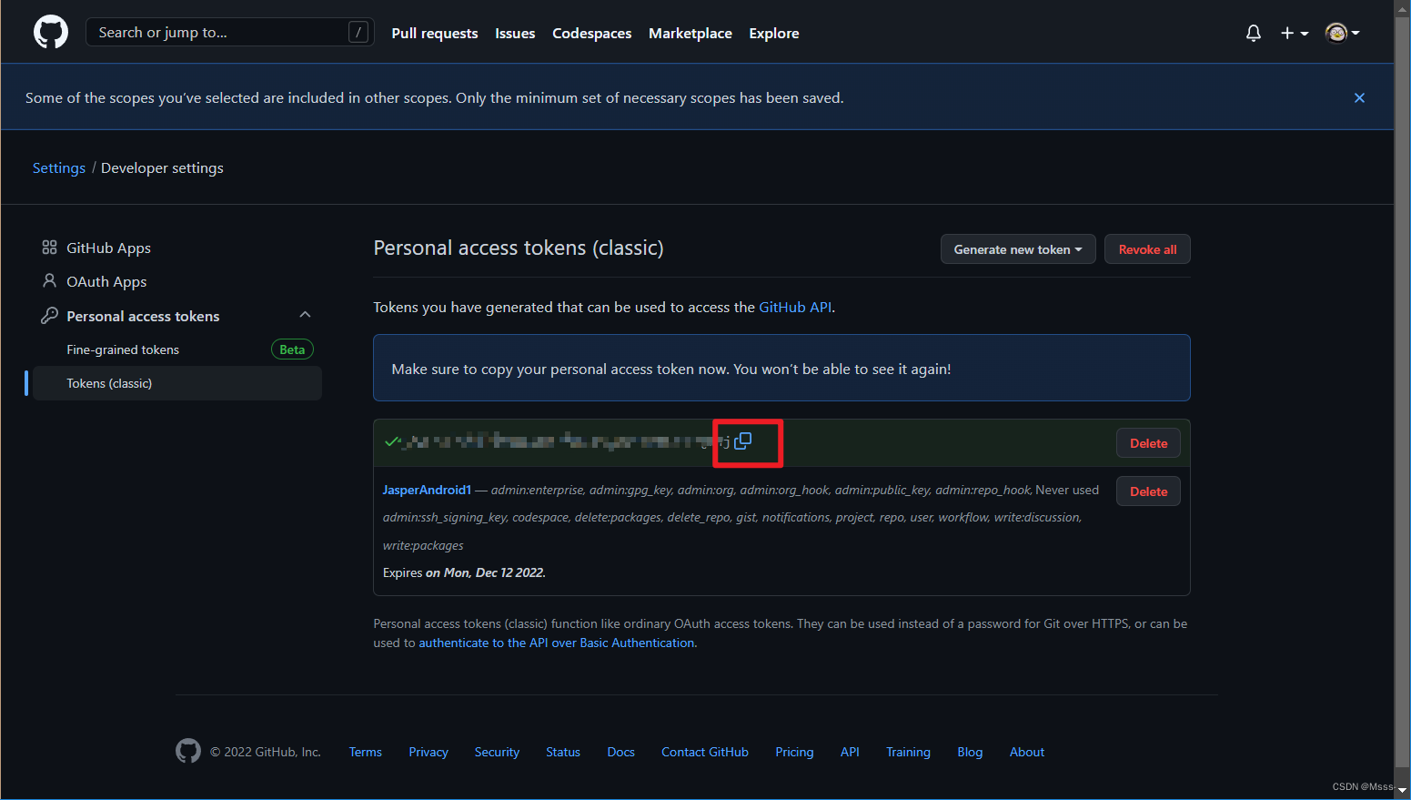
Task: Open Privacy footer link
Action: 428,752
